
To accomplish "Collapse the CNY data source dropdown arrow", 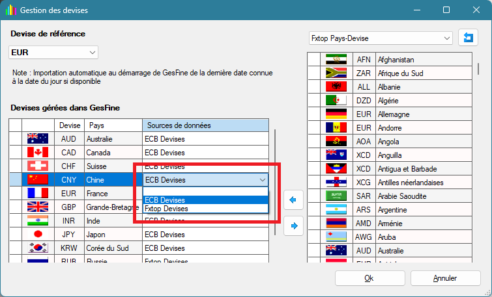I will point(262,180).
